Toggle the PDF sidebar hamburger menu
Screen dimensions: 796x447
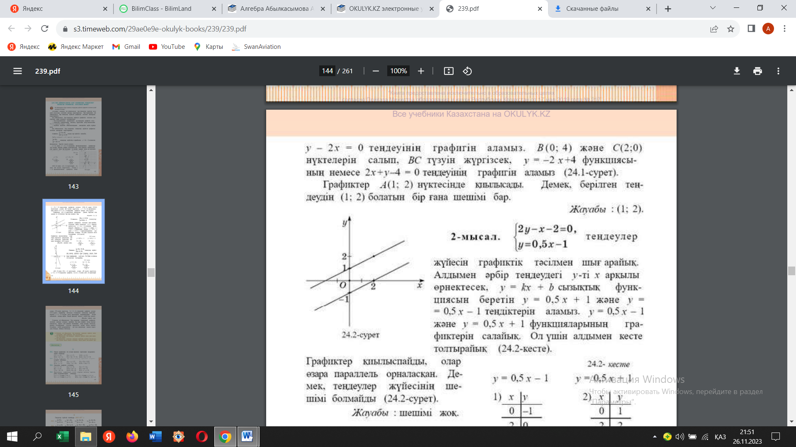tap(17, 71)
